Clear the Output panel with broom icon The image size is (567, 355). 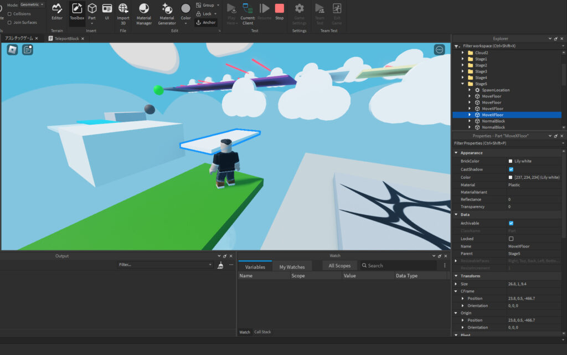(x=220, y=265)
